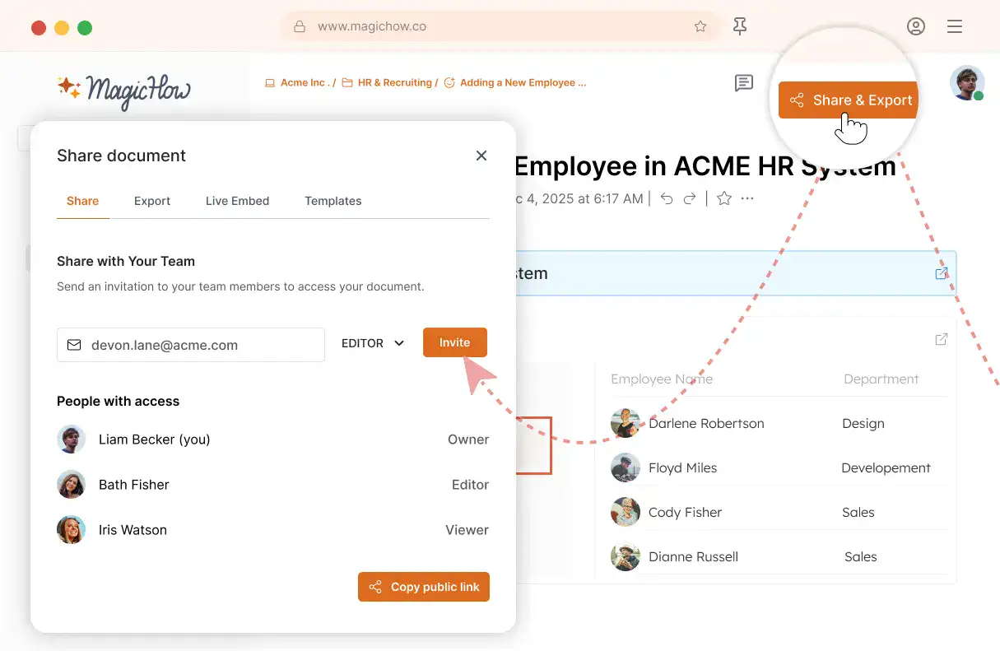Open the HR & Recruiting breadcrumb link
The height and width of the screenshot is (651, 1000).
[x=393, y=83]
